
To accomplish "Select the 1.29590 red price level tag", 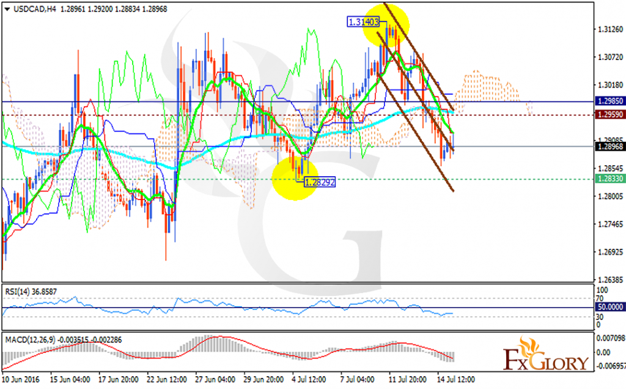I will point(609,114).
